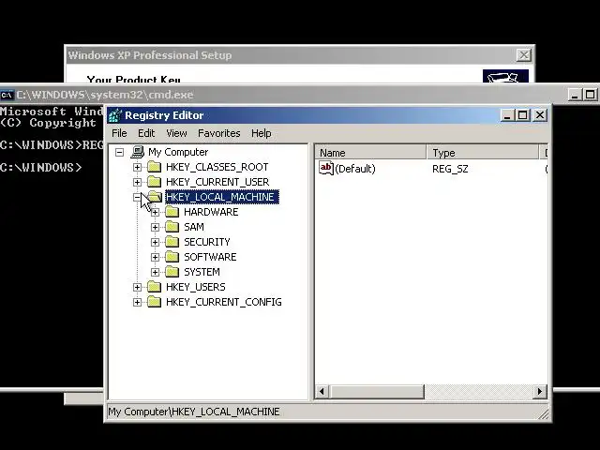This screenshot has width=600, height=450.
Task: Click the left scroll arrow in values pane
Action: pyautogui.click(x=322, y=392)
